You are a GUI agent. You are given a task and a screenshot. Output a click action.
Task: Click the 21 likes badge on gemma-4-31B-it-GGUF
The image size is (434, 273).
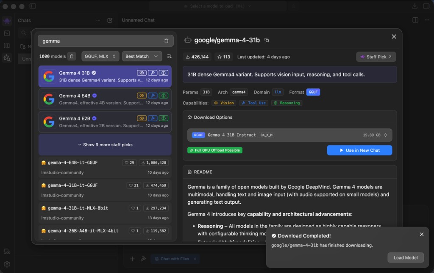pyautogui.click(x=134, y=185)
